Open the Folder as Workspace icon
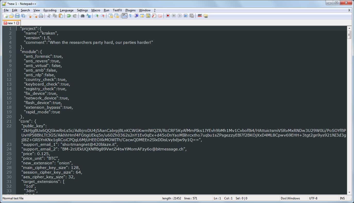 click(x=160, y=16)
